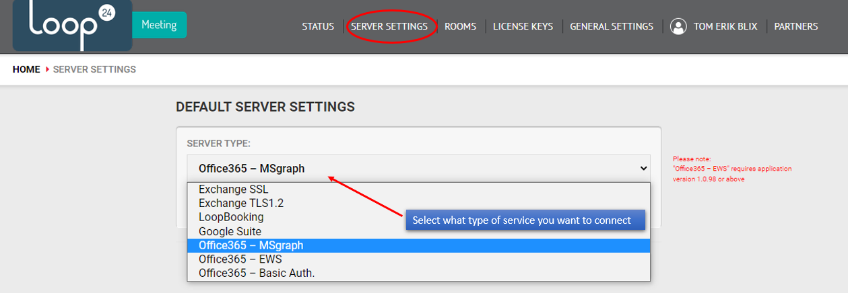Select Exchange SSL from the list

(x=418, y=190)
